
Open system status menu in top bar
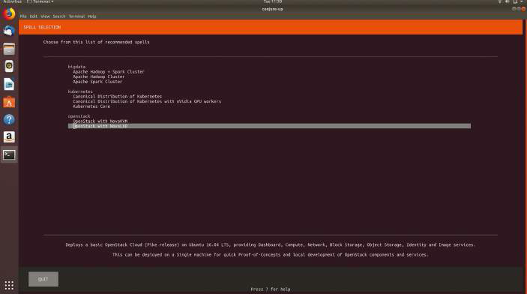(511, 1)
